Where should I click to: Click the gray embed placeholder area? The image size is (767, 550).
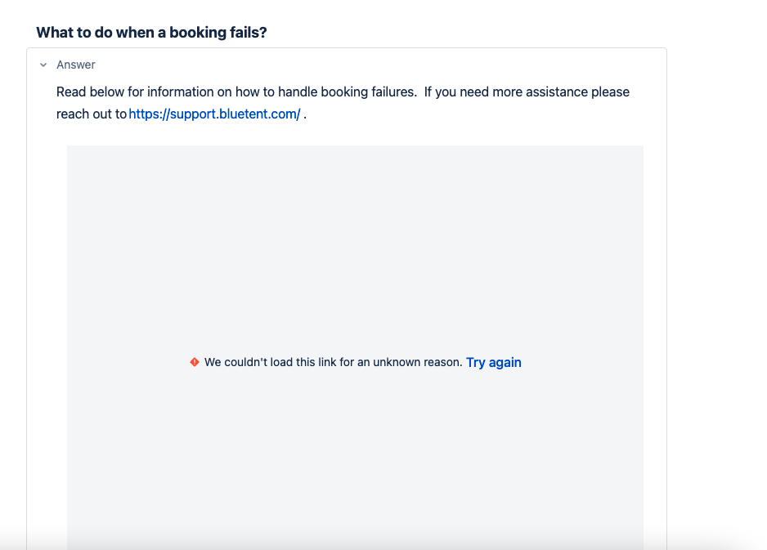tap(355, 245)
